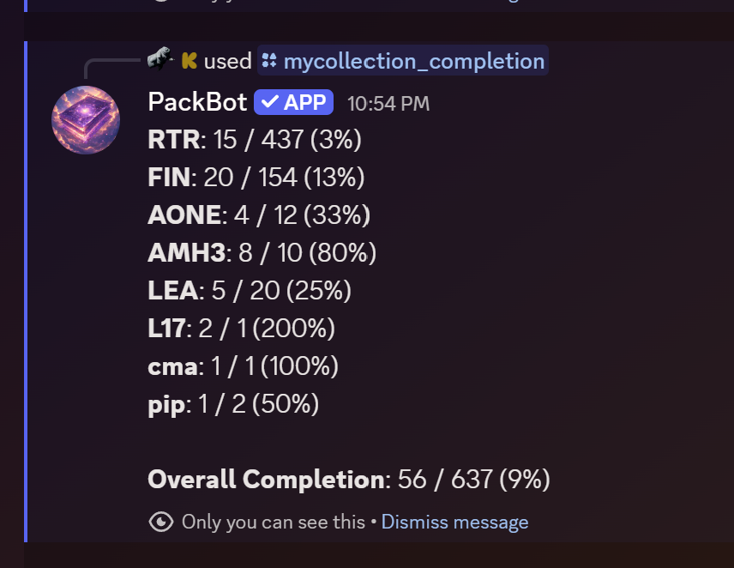Click the 10:54 PM timestamp
The height and width of the screenshot is (568, 734).
pyautogui.click(x=387, y=102)
